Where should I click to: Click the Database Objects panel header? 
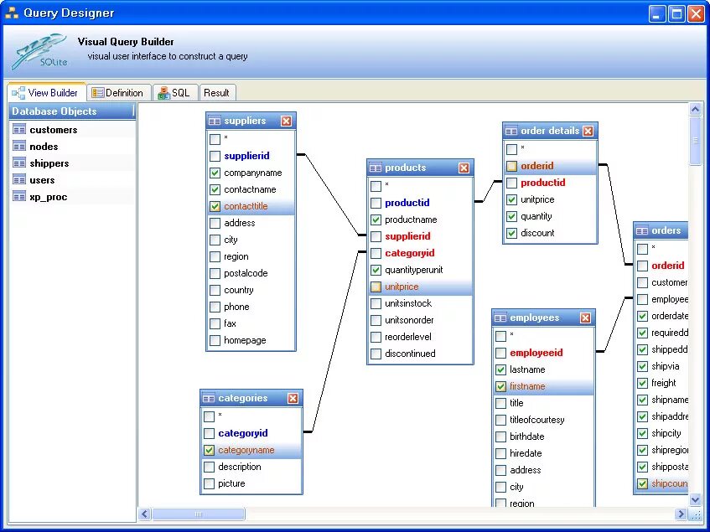point(72,111)
